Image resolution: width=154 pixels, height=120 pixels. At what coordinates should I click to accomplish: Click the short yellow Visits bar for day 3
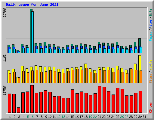17,80
